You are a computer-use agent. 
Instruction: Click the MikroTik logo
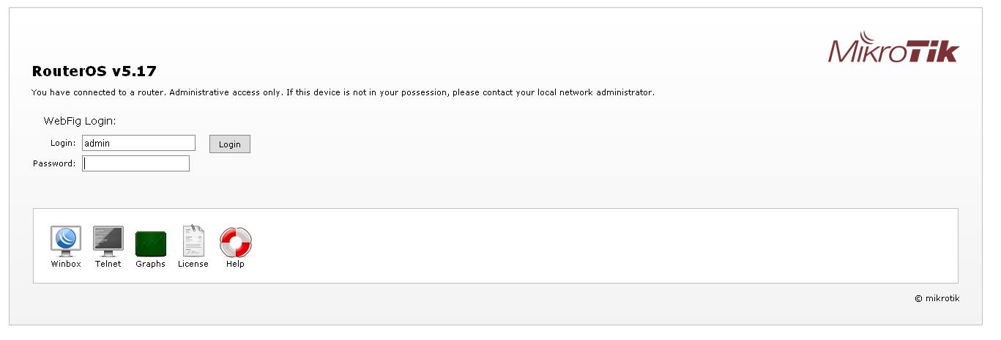pyautogui.click(x=893, y=48)
